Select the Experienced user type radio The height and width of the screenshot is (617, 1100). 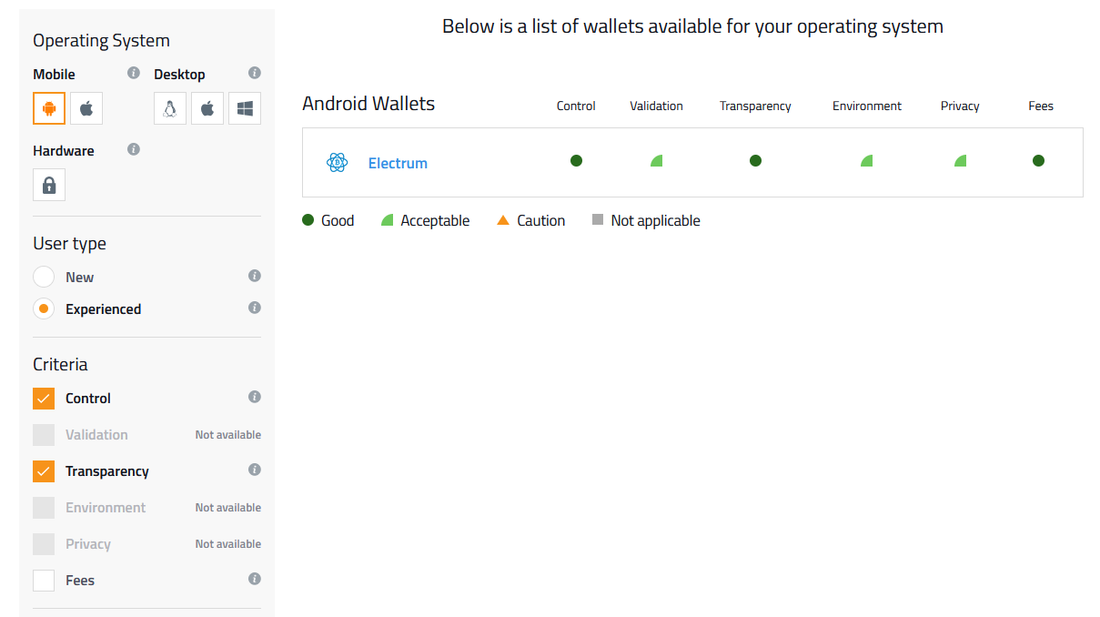pos(44,308)
